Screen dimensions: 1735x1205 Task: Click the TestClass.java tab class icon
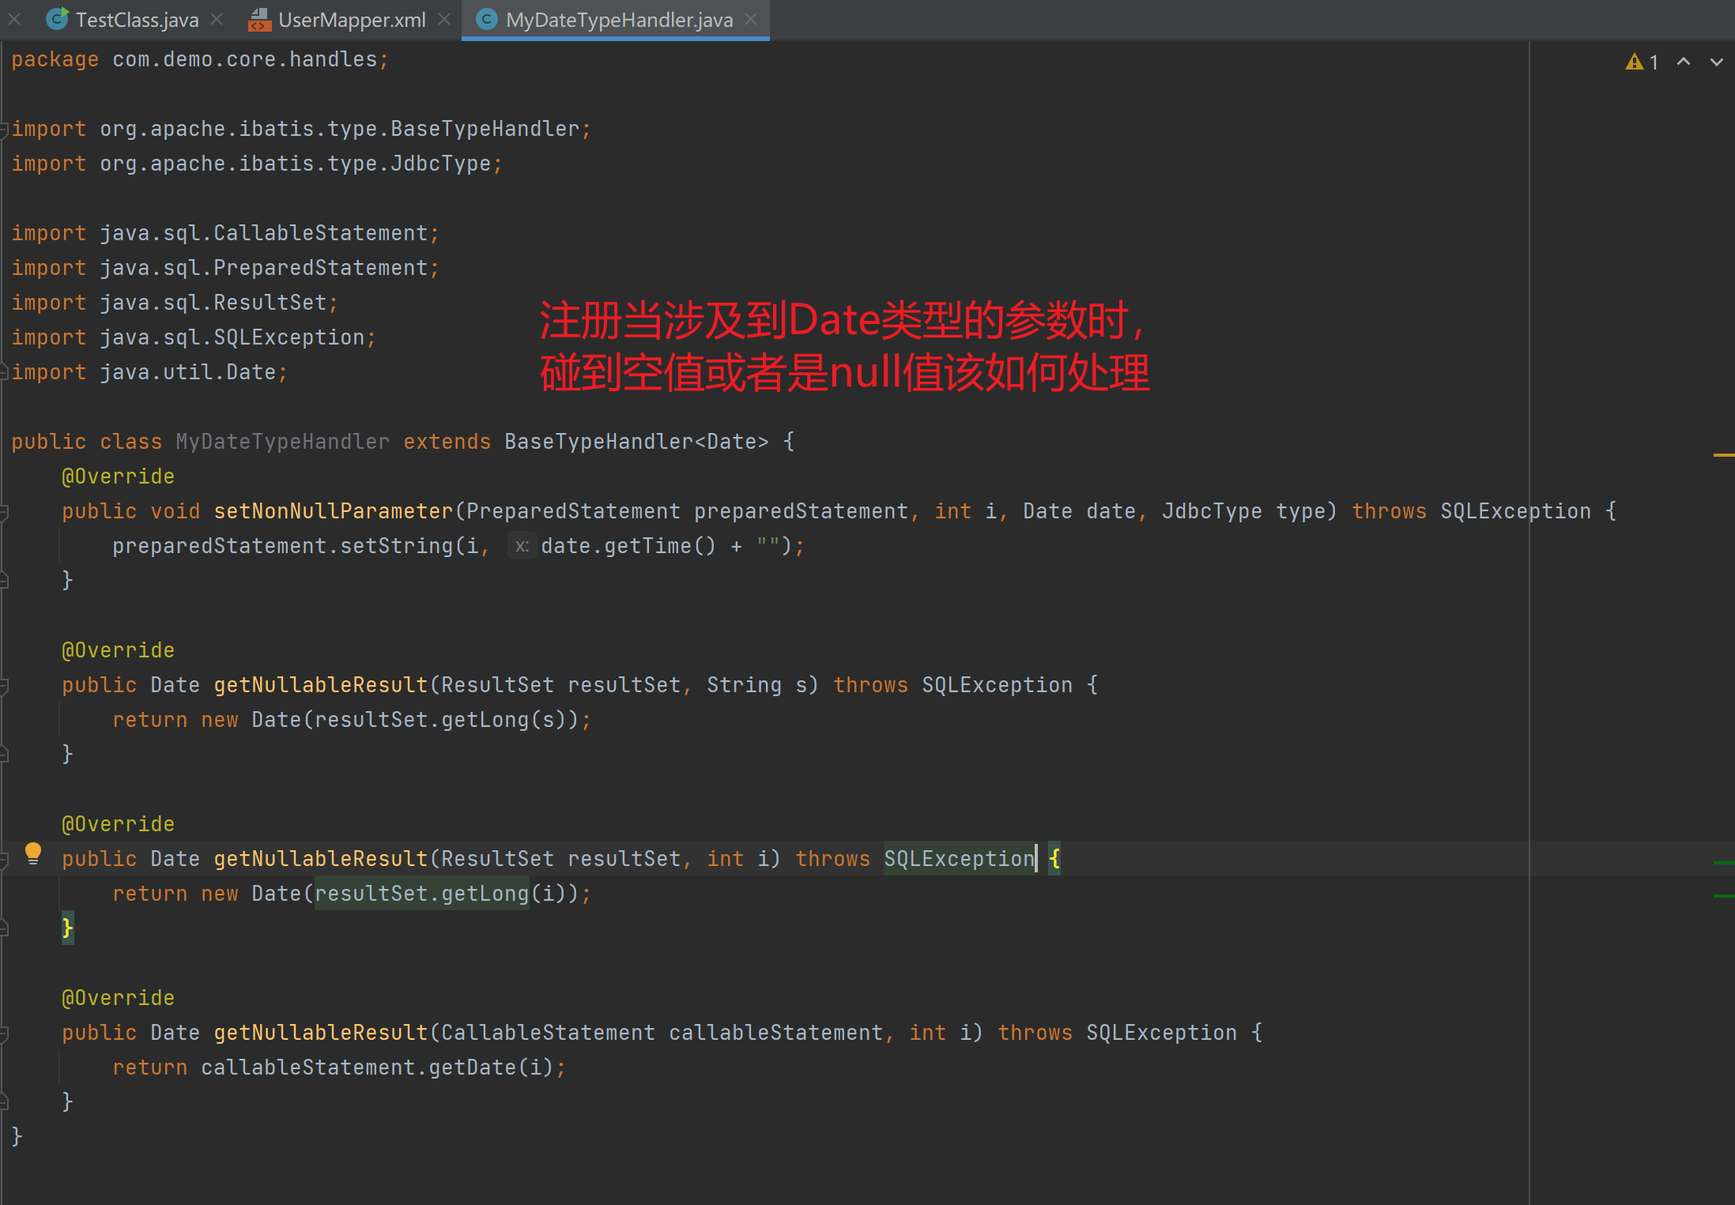point(57,19)
